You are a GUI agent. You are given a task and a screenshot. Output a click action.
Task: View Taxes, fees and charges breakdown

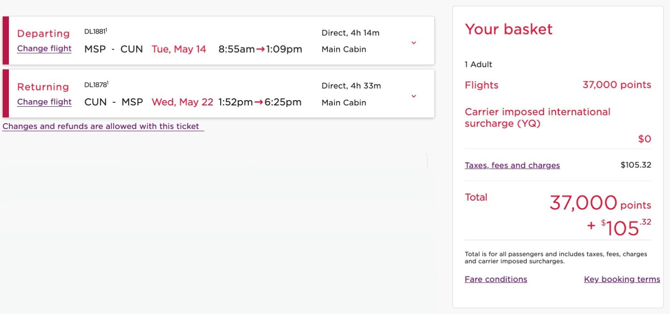coord(512,165)
